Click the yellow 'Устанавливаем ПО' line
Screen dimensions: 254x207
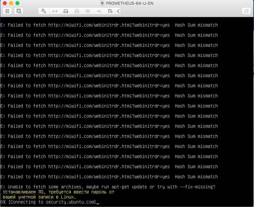[59, 192]
